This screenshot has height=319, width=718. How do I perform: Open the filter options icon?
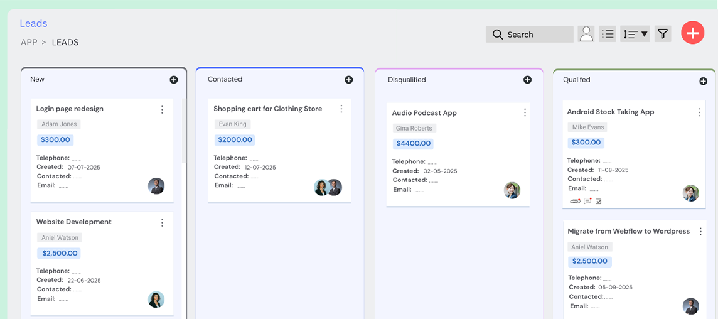pyautogui.click(x=662, y=34)
